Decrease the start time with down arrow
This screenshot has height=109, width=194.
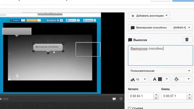[x=156, y=98]
